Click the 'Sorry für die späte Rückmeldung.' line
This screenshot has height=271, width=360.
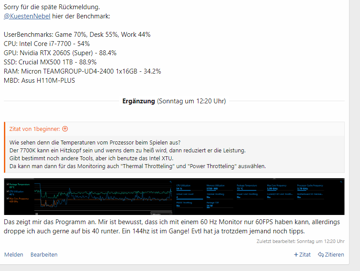click(52, 7)
